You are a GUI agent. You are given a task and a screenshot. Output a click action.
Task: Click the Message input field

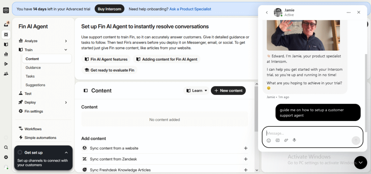313,133
